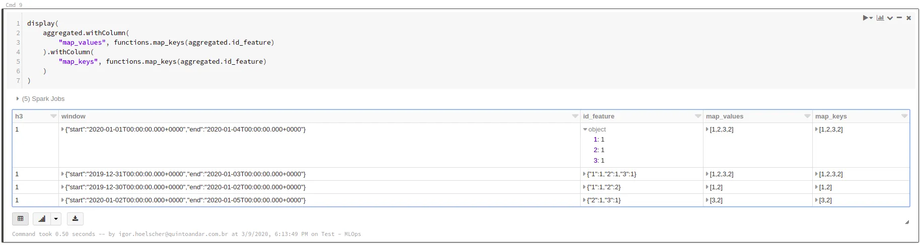Expand the first row's window struct
Image resolution: width=921 pixels, height=245 pixels.
coord(62,130)
